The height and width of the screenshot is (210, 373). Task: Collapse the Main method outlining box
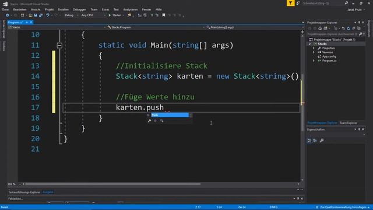point(59,45)
